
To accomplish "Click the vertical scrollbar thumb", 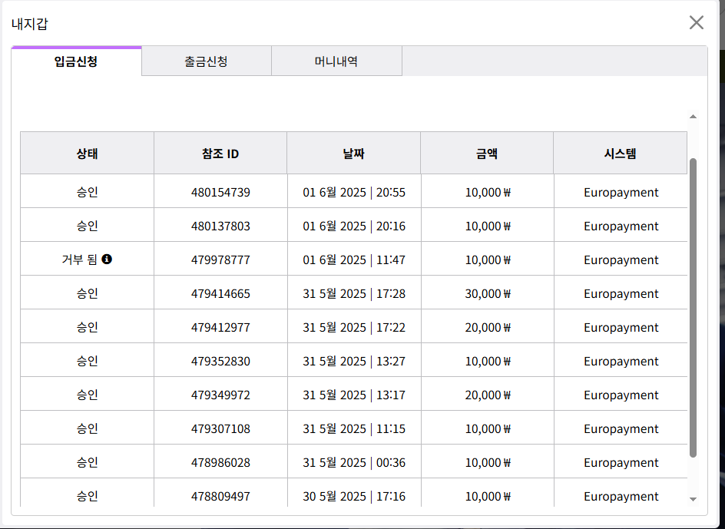I will (693, 307).
